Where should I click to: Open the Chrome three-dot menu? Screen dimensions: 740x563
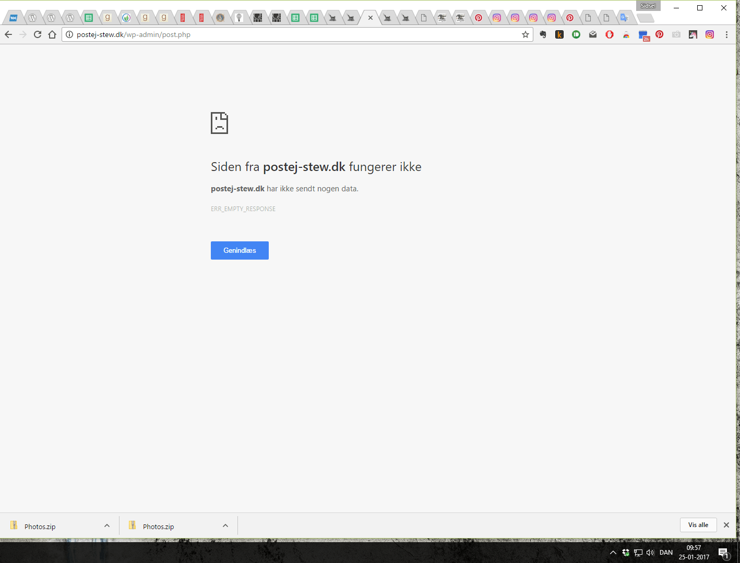point(726,34)
